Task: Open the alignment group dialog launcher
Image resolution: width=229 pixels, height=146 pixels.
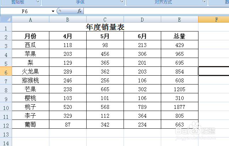Action: tap(204, 1)
